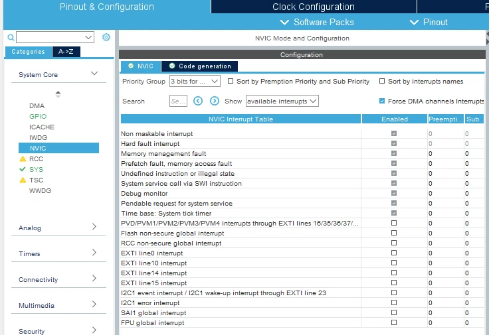Edit sub priority of SAI1 global interrupt
489x335 pixels.
pos(474,312)
